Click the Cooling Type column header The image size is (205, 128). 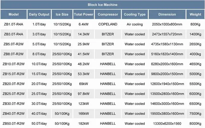(x=135, y=14)
